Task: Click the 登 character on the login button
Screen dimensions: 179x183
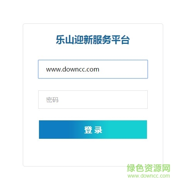Action: 88,130
